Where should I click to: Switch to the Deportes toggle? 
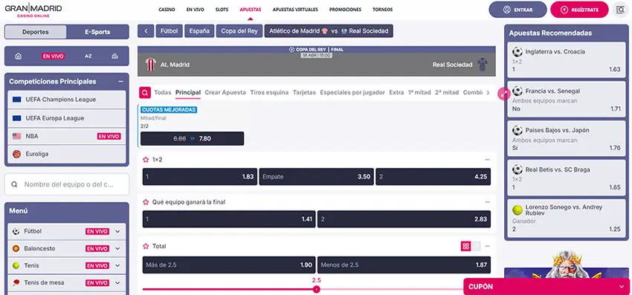point(36,32)
